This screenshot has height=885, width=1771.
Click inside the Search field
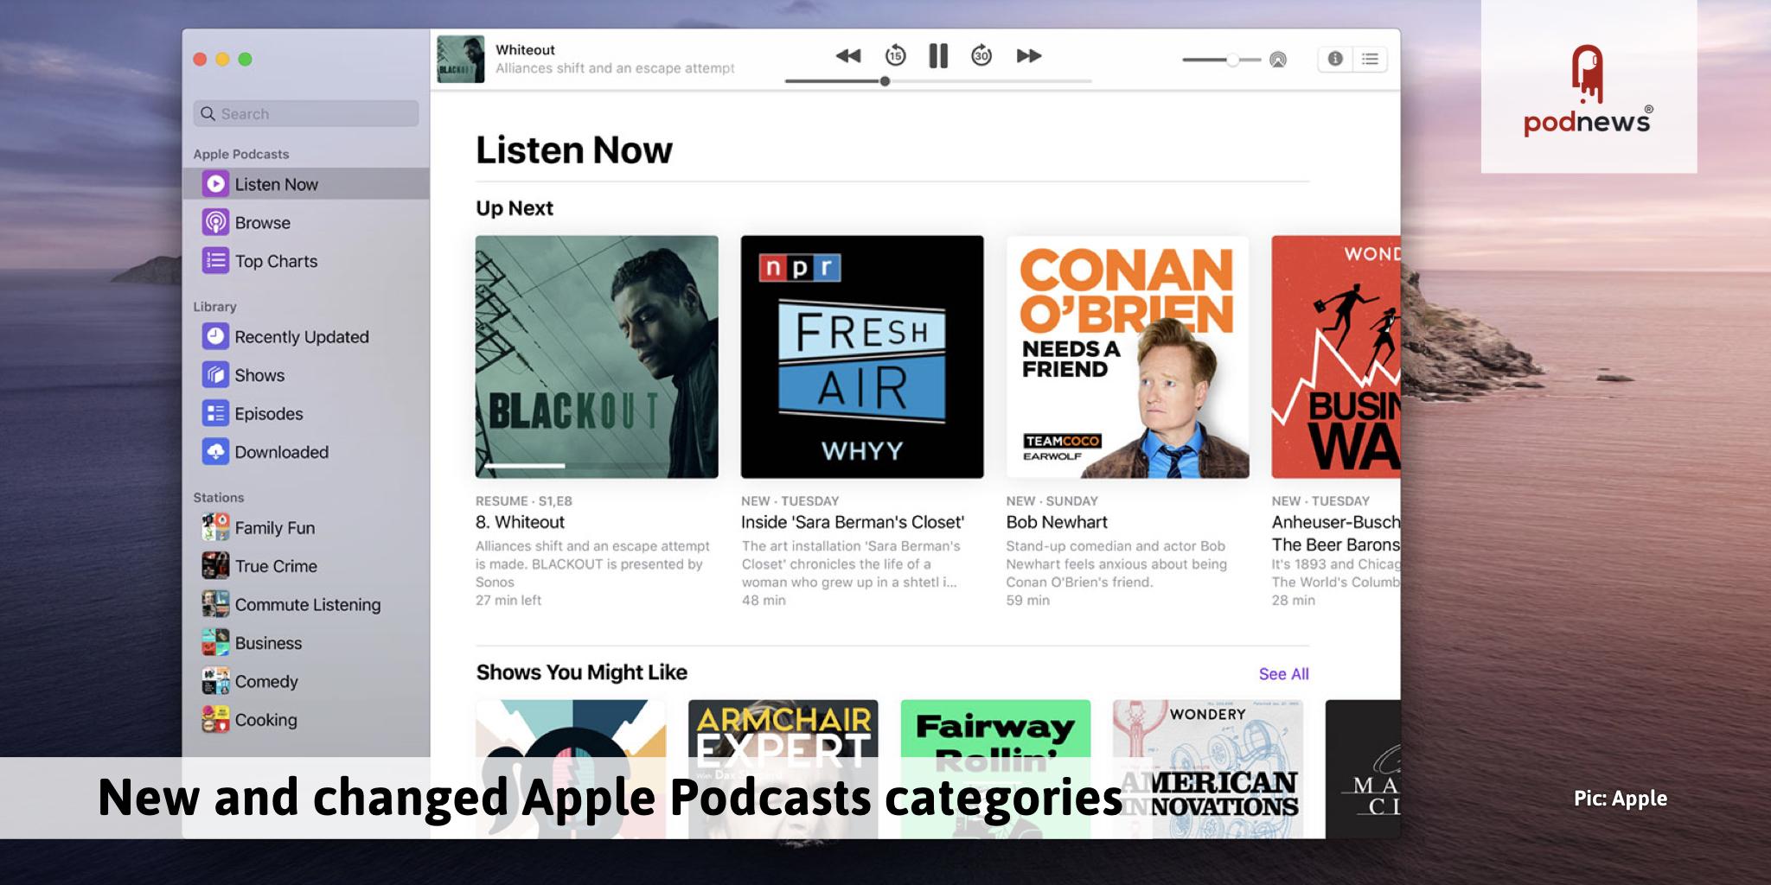point(305,113)
